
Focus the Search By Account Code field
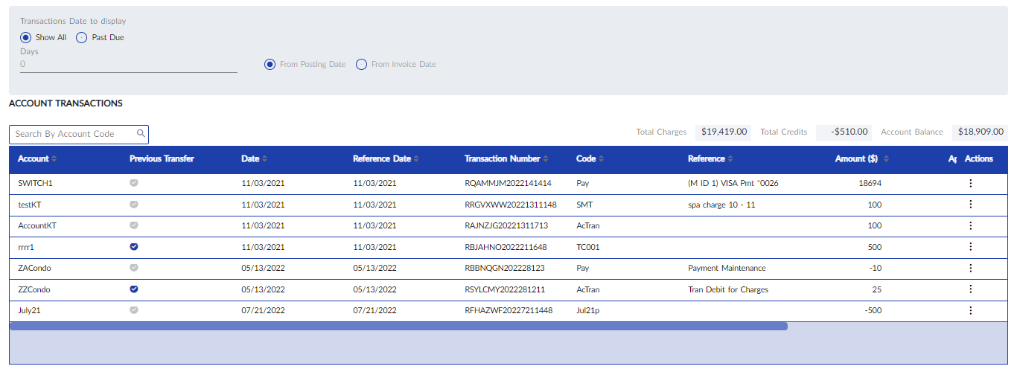(73, 134)
